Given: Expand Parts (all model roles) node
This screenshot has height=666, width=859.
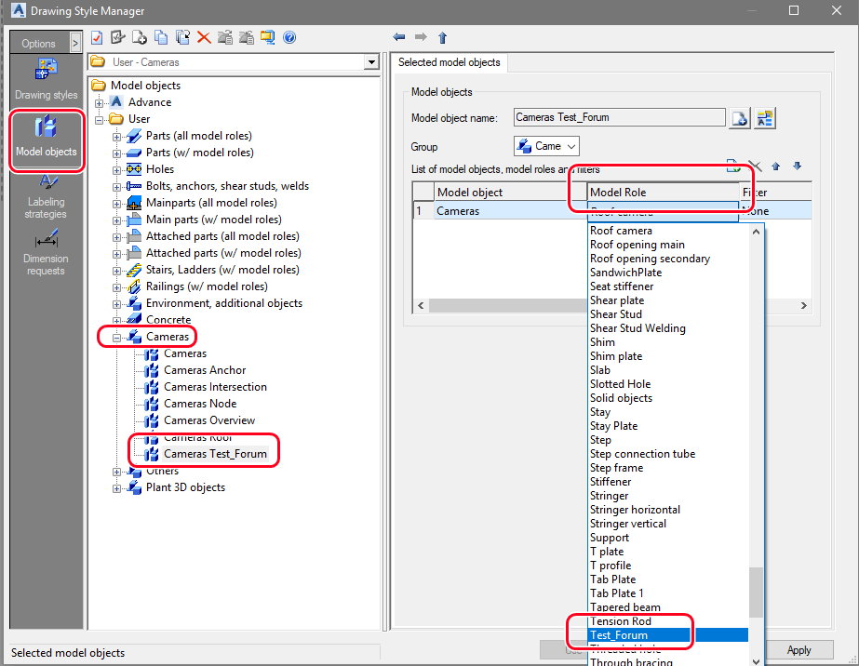Looking at the screenshot, I should [116, 137].
